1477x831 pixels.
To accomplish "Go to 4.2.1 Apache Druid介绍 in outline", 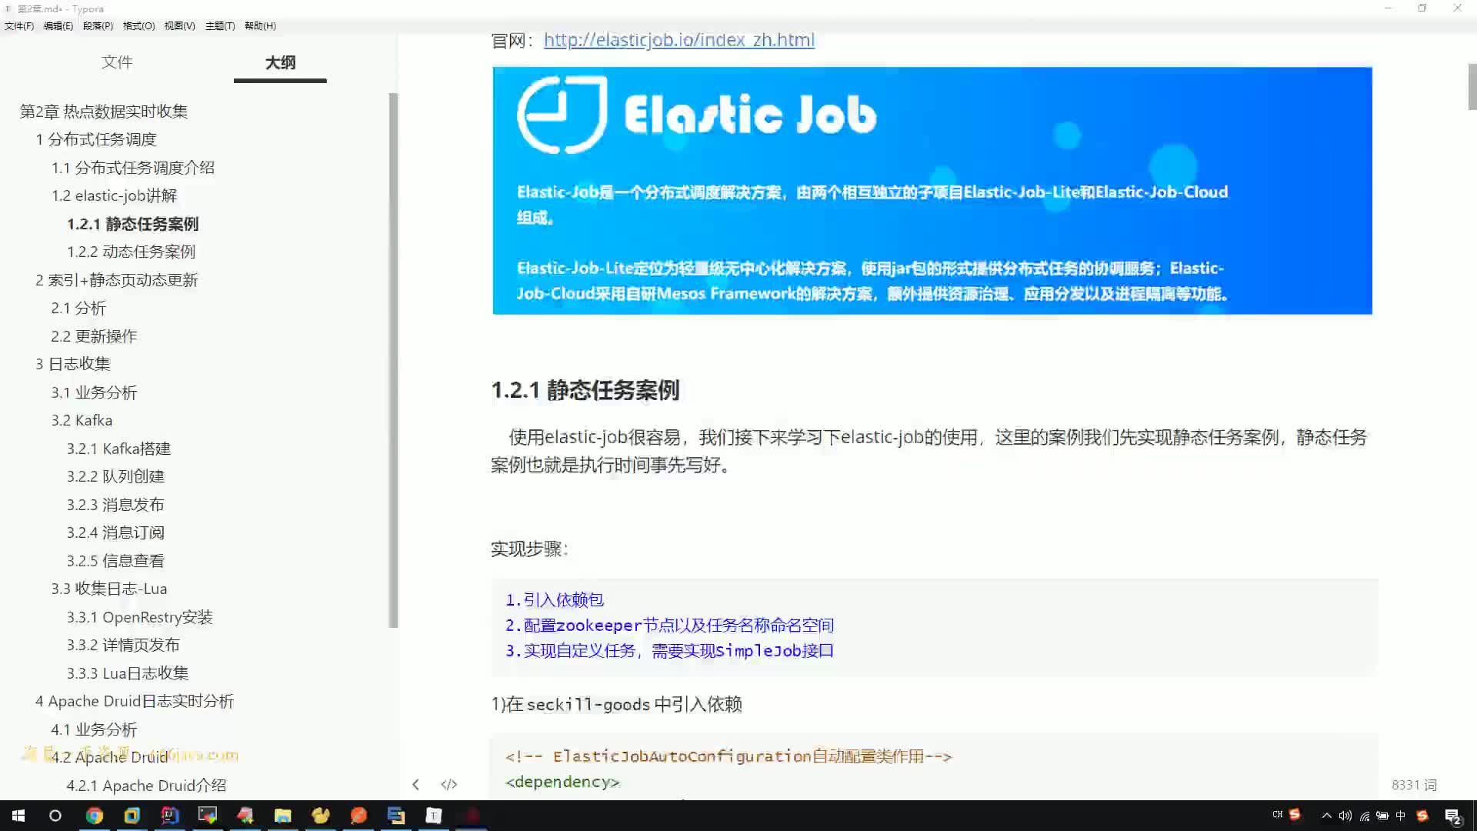I will (x=146, y=786).
